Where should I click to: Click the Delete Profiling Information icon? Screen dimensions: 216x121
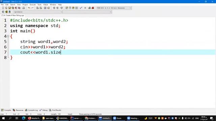point(93,8)
